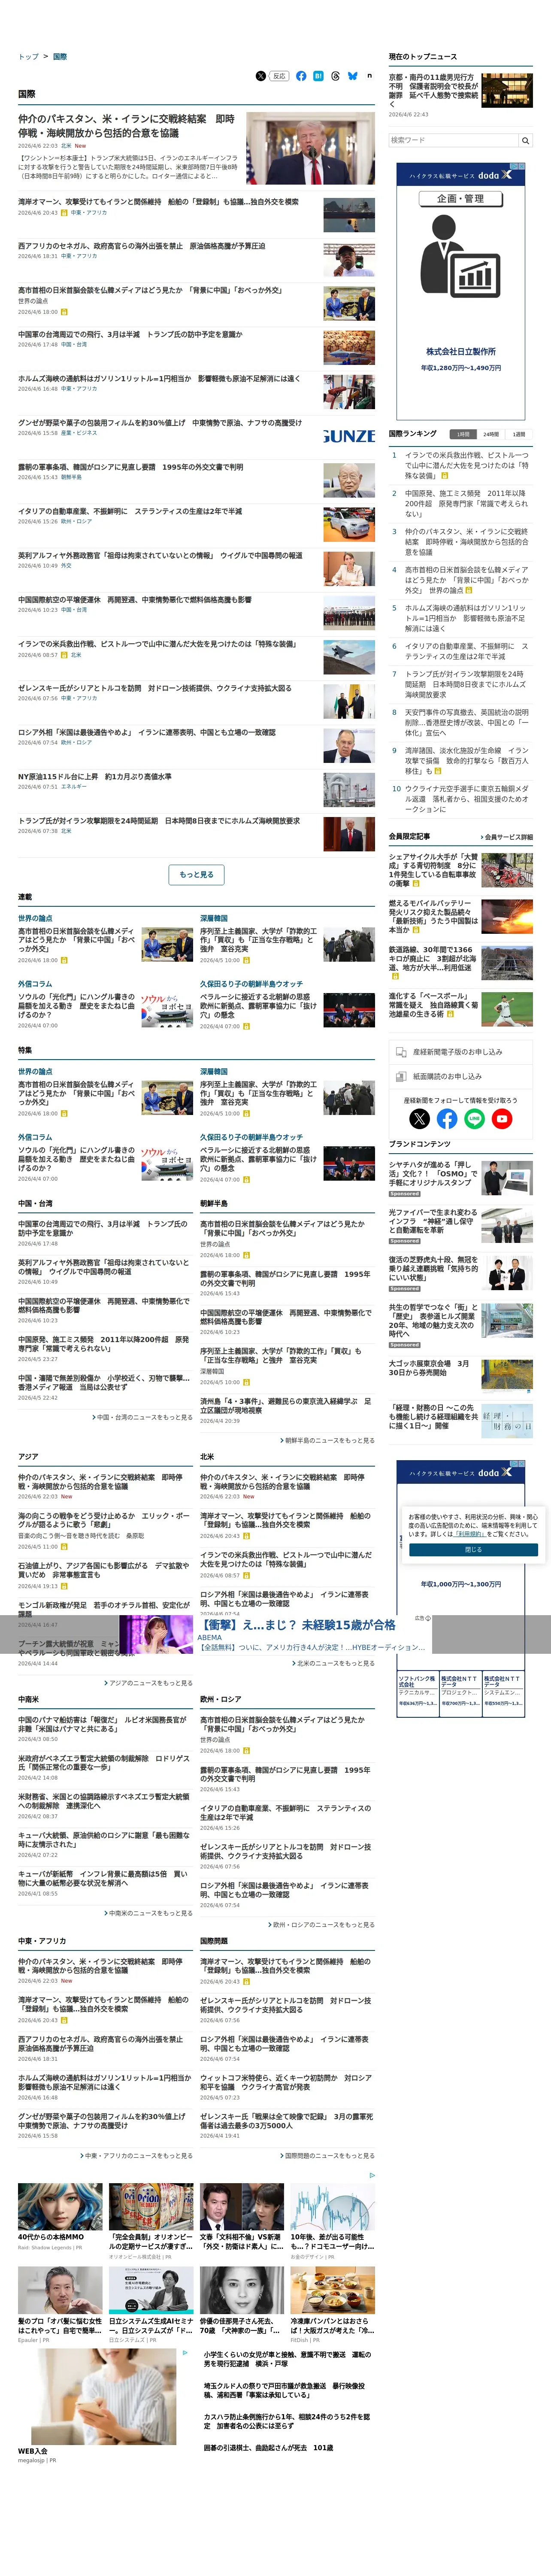Share the page via the Threads icon
Screen dimensions: 551x2576
tap(335, 76)
